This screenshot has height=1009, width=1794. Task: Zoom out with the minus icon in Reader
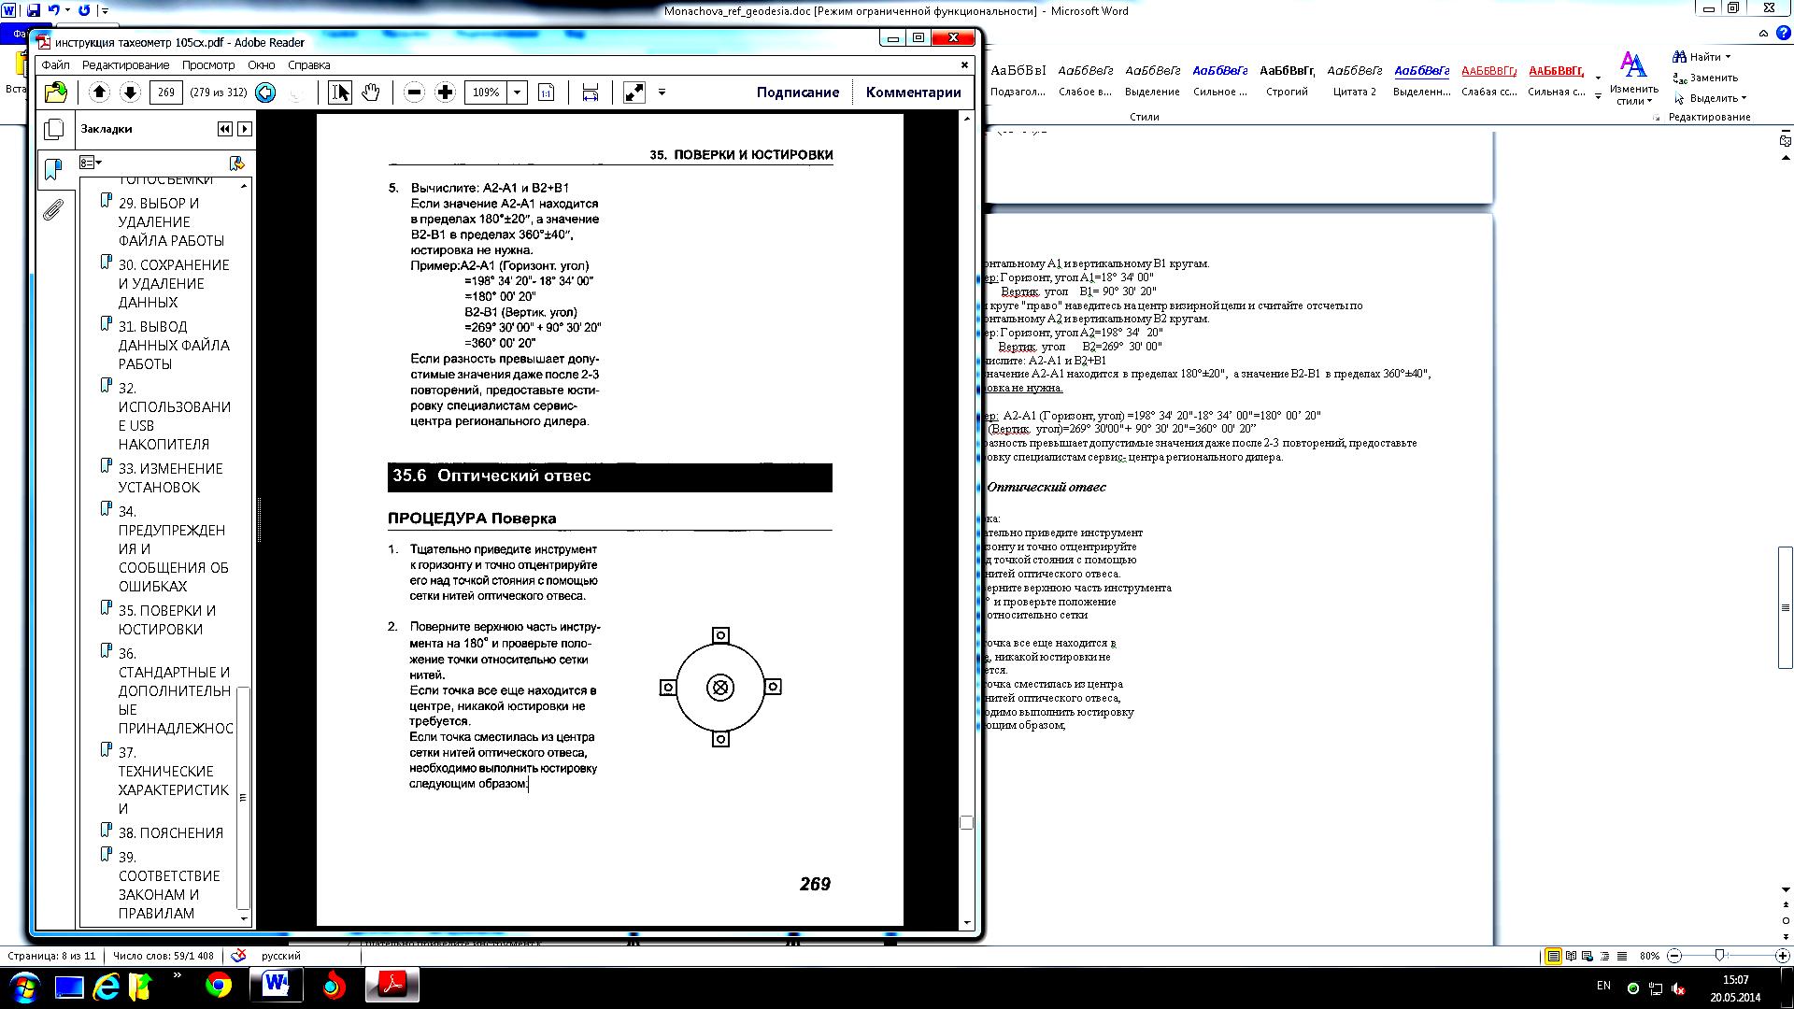[x=415, y=92]
